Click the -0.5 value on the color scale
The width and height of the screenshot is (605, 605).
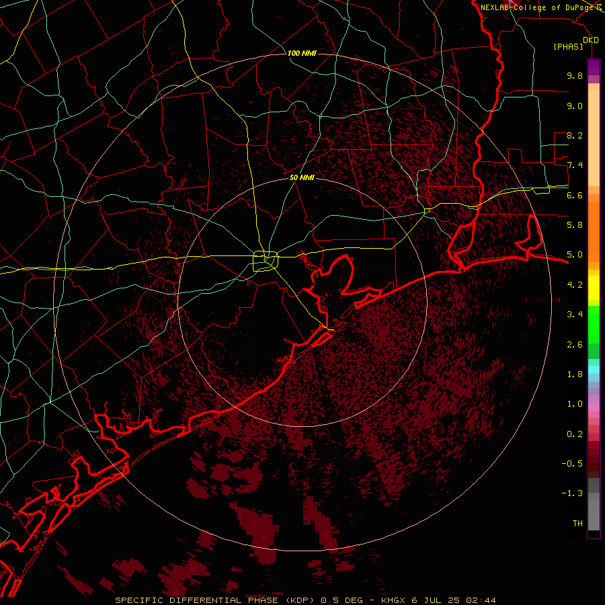(x=572, y=464)
